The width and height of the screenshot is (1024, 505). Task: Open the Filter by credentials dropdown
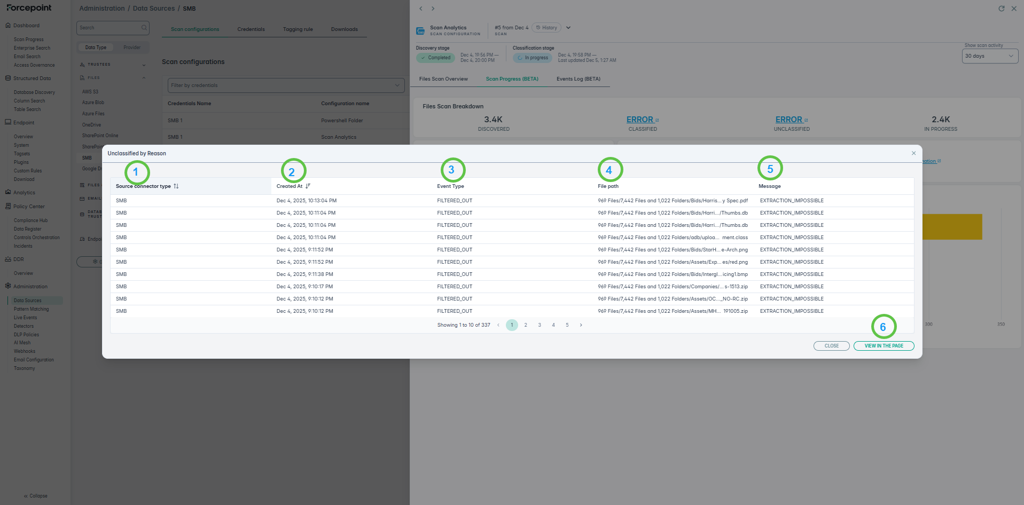point(286,85)
